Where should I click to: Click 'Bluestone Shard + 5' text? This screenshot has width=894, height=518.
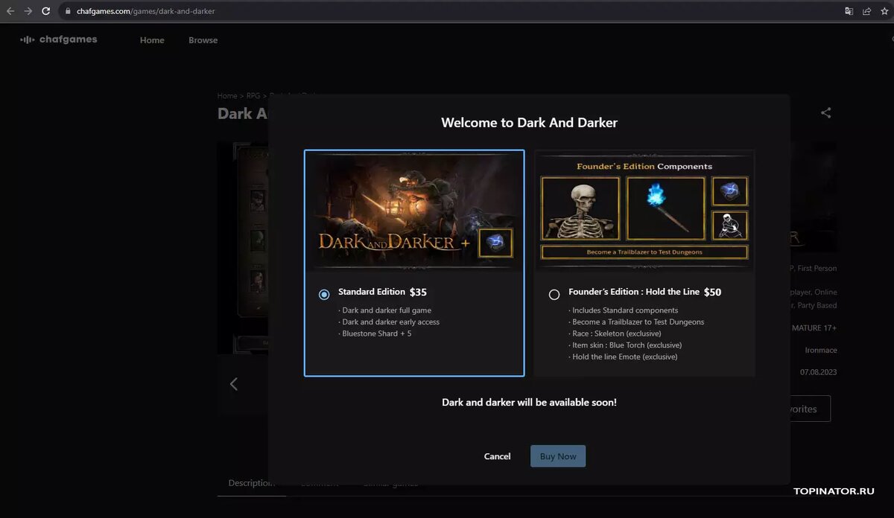(375, 333)
